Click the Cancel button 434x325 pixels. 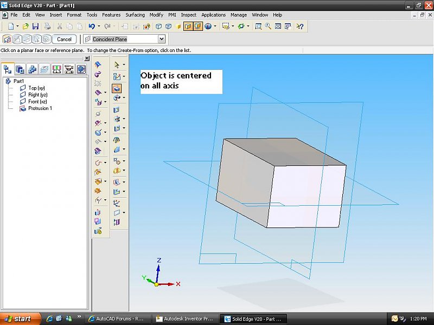pos(64,39)
